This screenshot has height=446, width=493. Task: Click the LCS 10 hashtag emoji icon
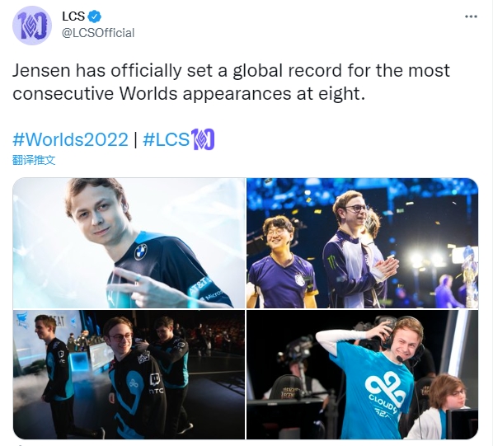[x=203, y=139]
